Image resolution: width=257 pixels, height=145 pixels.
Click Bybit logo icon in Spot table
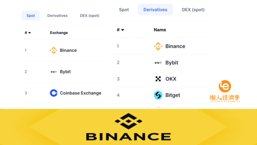(x=54, y=72)
